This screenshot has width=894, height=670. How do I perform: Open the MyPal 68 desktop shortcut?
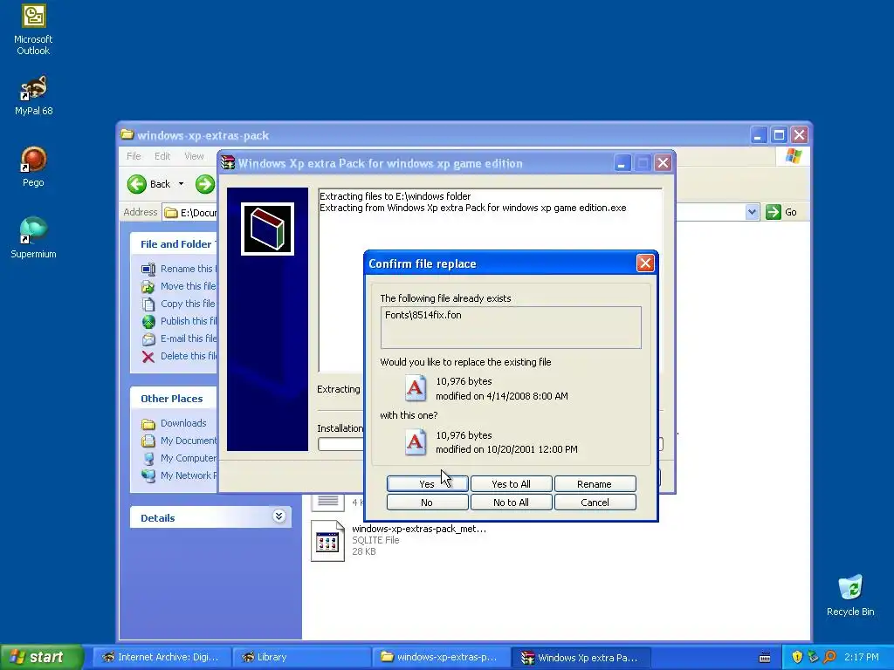click(x=33, y=96)
